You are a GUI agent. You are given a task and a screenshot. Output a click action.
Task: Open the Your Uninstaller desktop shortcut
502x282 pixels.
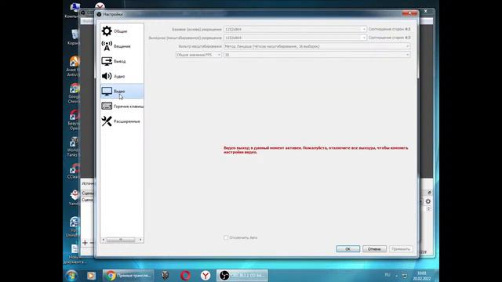[x=73, y=226]
